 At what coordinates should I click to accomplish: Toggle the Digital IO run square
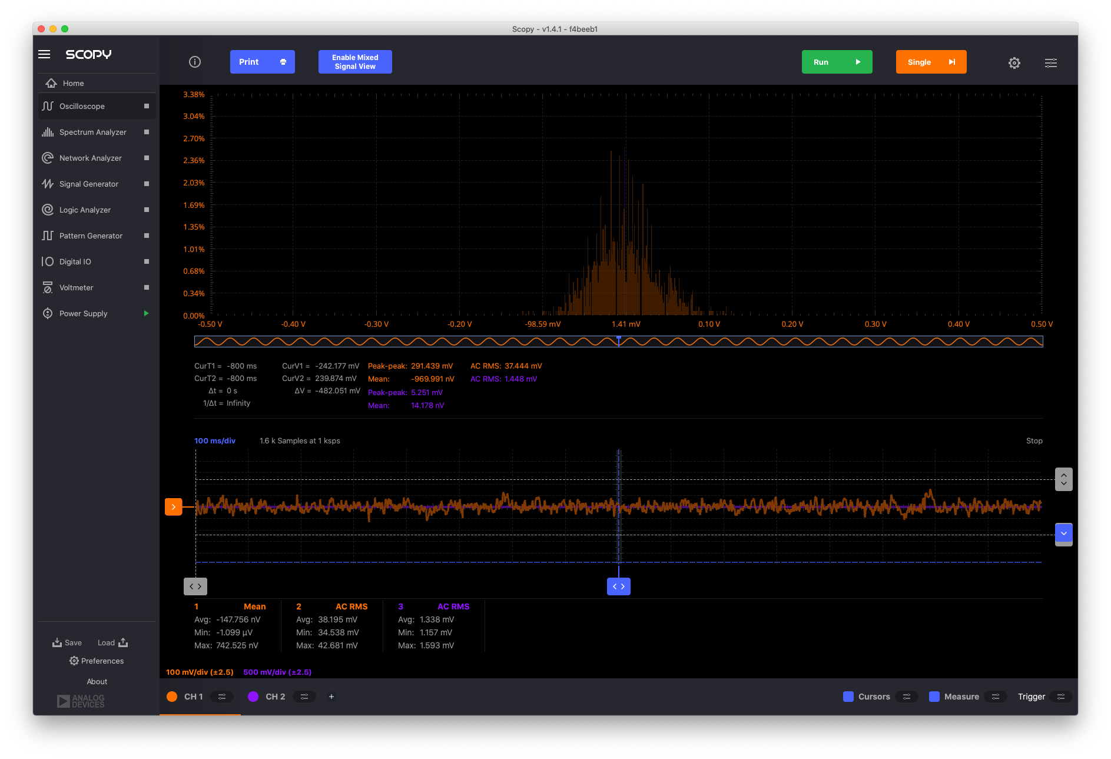[147, 261]
